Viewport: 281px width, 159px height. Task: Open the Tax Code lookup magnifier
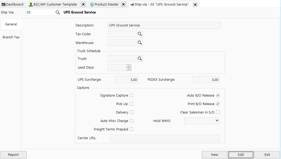[x=140, y=34]
